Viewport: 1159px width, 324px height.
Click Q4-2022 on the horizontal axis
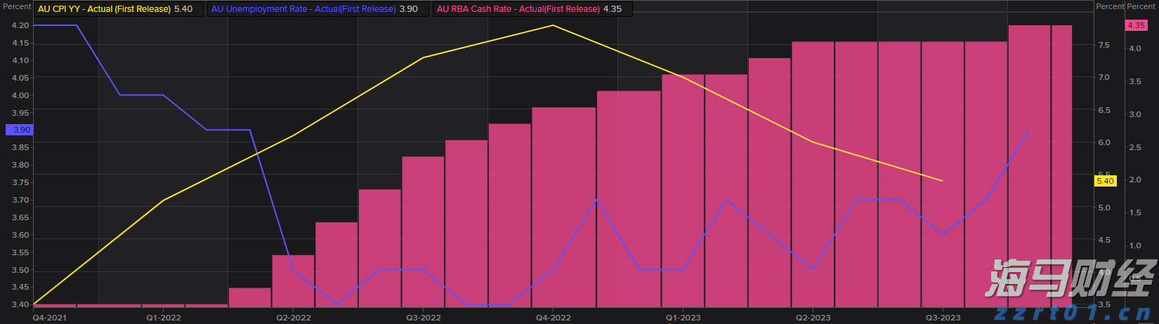554,318
